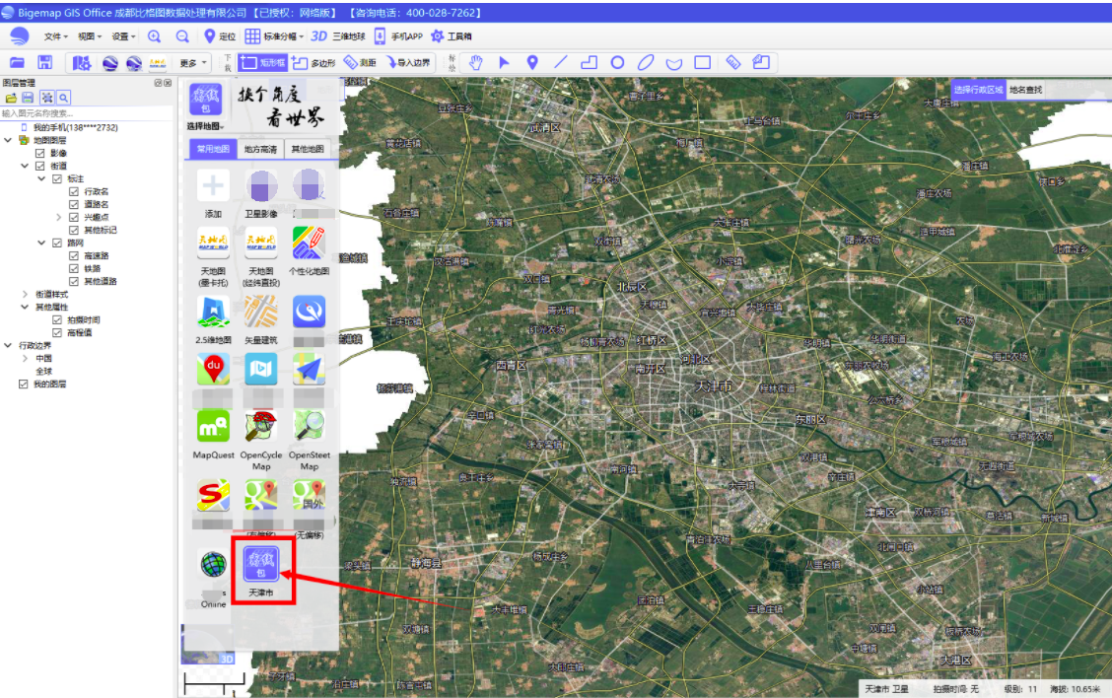Launch the 3D 三维地球 view
Image resolution: width=1112 pixels, height=698 pixels.
[338, 36]
